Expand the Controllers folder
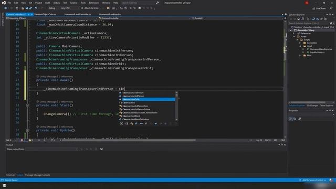Image resolution: width=336 pixels, height=189 pixels. tap(300, 43)
